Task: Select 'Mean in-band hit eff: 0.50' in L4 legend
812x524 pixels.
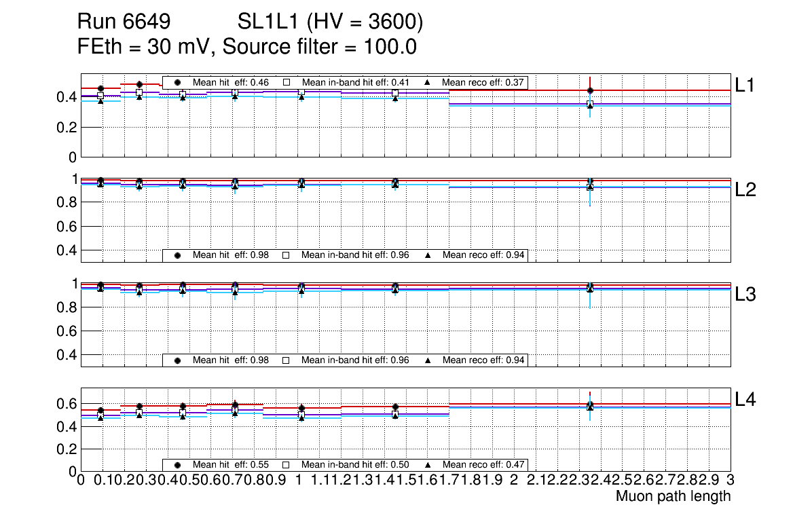Action: point(355,465)
